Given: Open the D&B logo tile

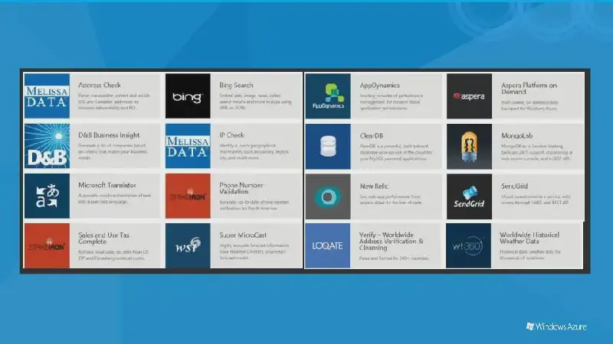Looking at the screenshot, I should 47,146.
